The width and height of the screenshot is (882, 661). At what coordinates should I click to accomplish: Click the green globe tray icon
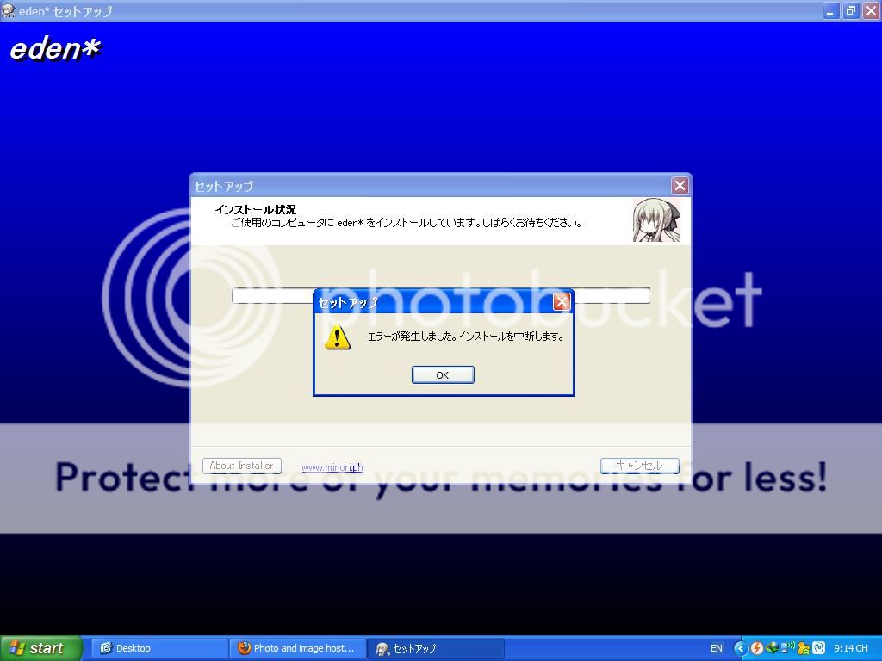point(772,648)
